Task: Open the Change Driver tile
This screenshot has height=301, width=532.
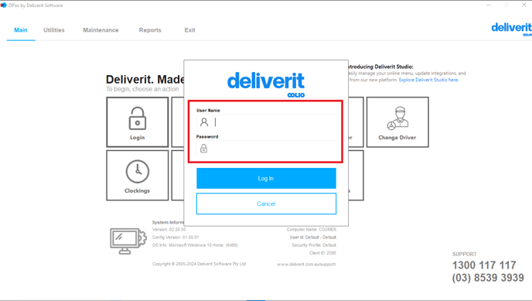Action: click(x=397, y=122)
